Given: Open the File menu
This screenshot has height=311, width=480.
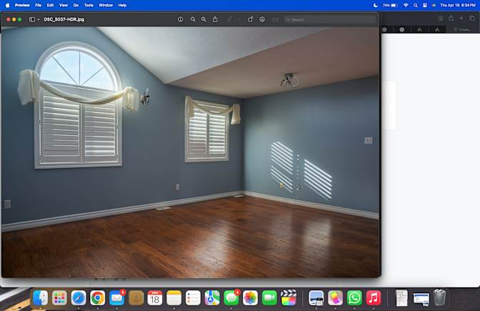Looking at the screenshot, I should pyautogui.click(x=39, y=5).
